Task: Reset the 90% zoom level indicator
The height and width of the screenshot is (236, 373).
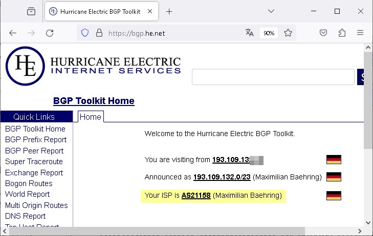Action: [269, 33]
